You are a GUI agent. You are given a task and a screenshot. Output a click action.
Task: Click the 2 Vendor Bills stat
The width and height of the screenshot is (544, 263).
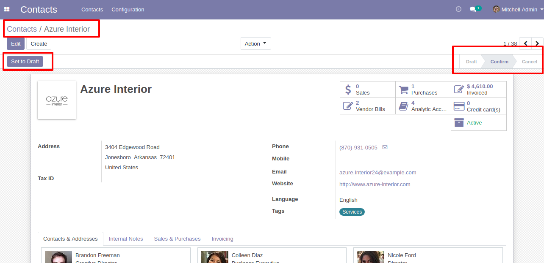[x=368, y=106]
